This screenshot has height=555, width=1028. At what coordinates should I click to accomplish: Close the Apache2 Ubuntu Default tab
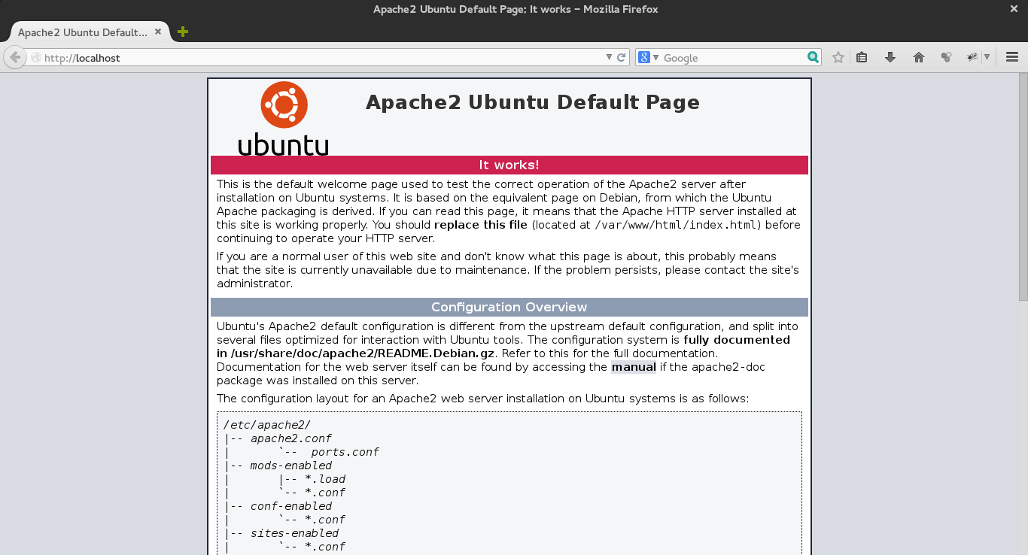(158, 32)
